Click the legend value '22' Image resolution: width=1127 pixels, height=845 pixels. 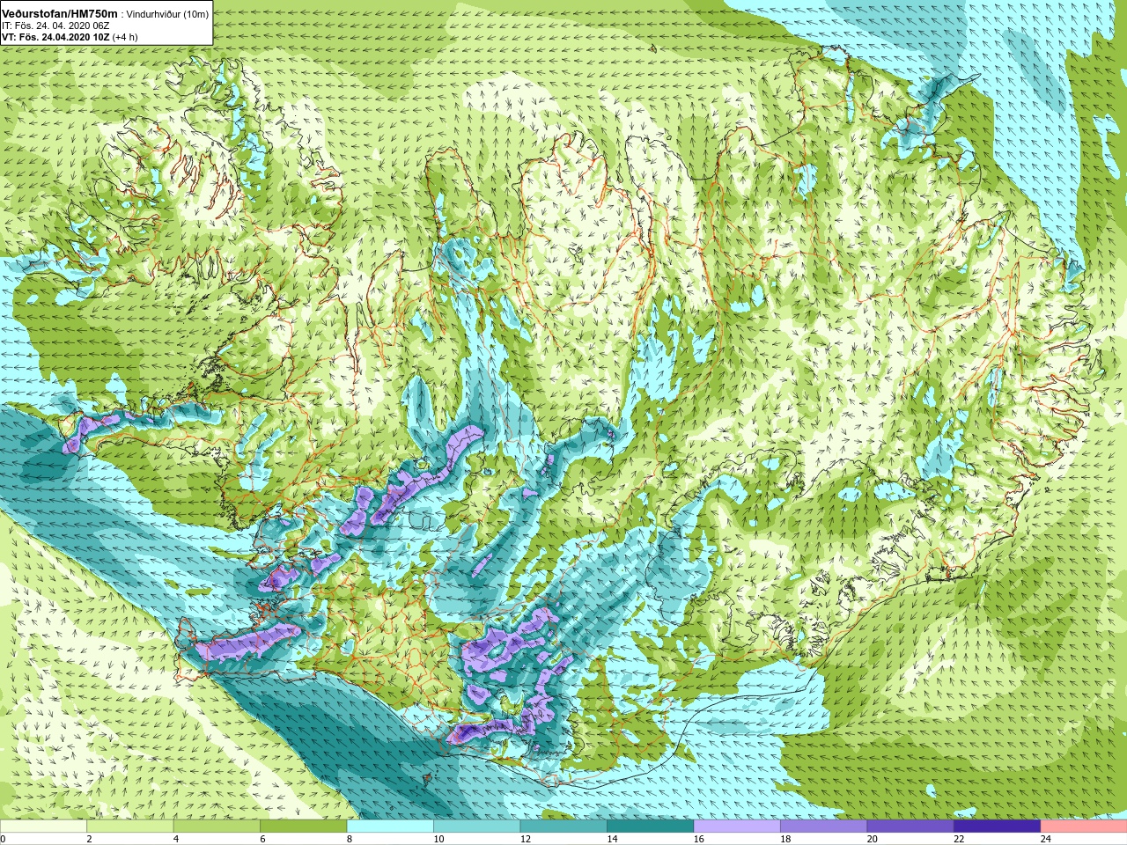(959, 839)
